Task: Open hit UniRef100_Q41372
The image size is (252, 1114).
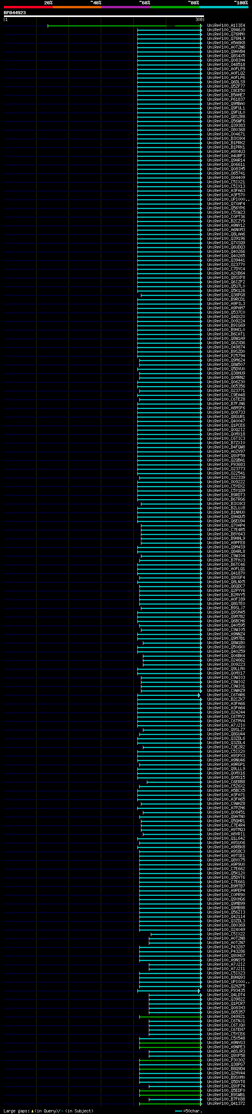Action: [226, 1104]
